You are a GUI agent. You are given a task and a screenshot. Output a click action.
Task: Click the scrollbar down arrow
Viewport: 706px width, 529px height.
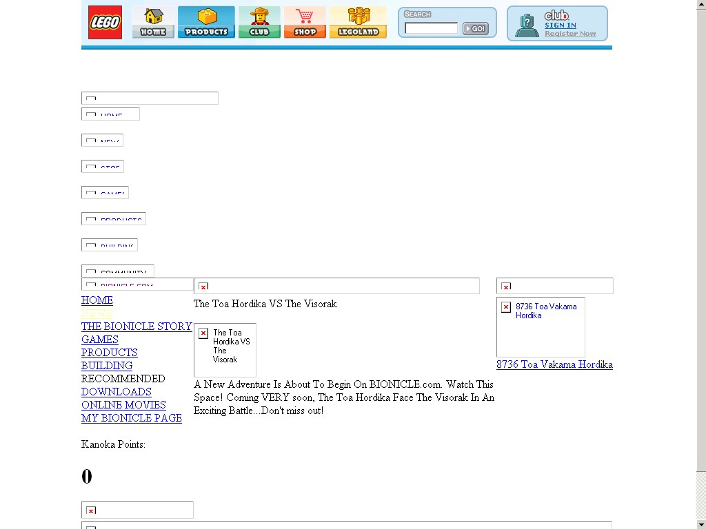701,524
